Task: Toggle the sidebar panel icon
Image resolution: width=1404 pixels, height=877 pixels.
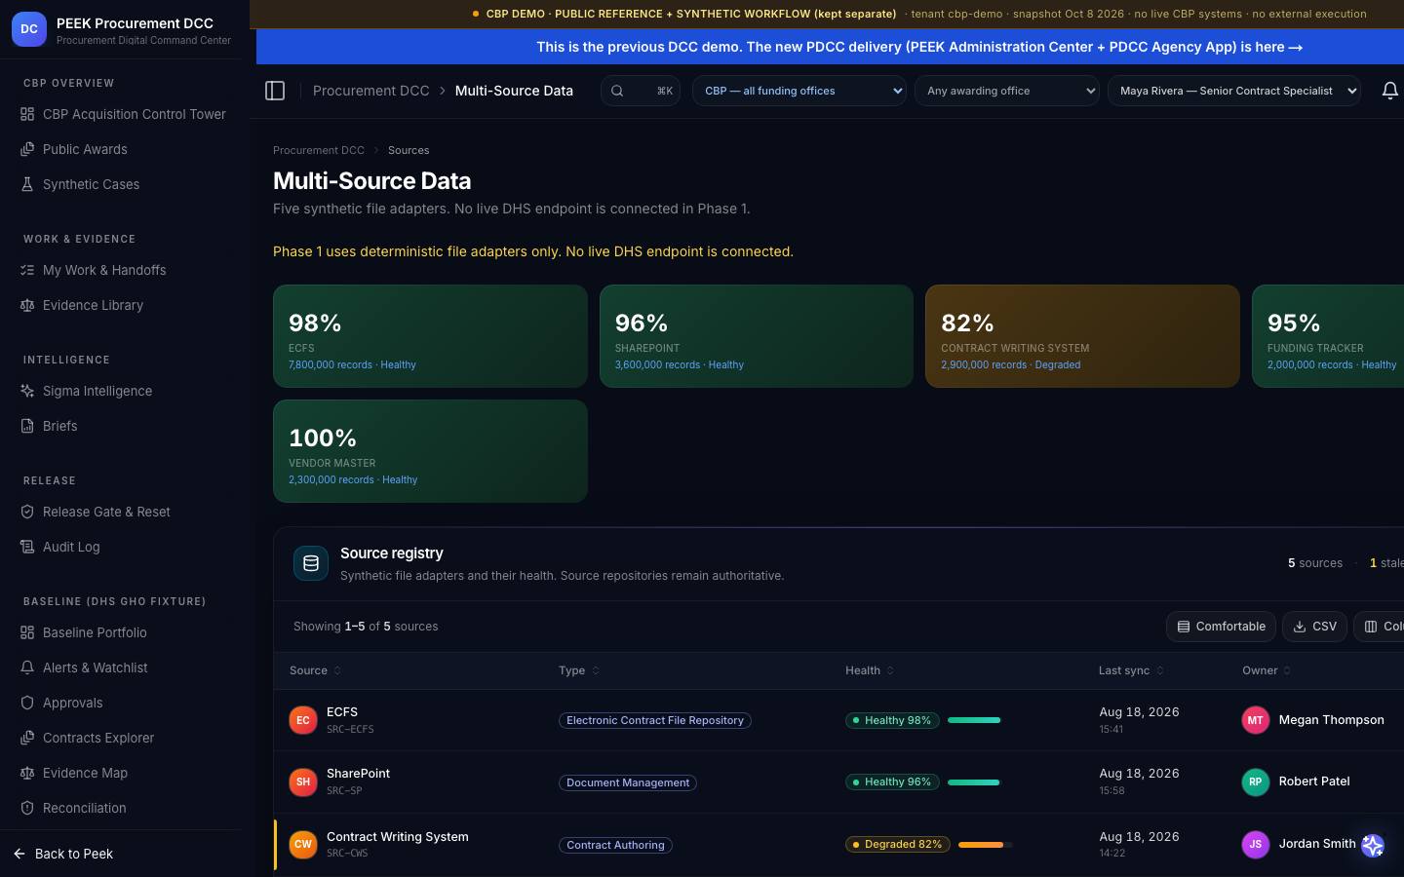Action: [275, 91]
